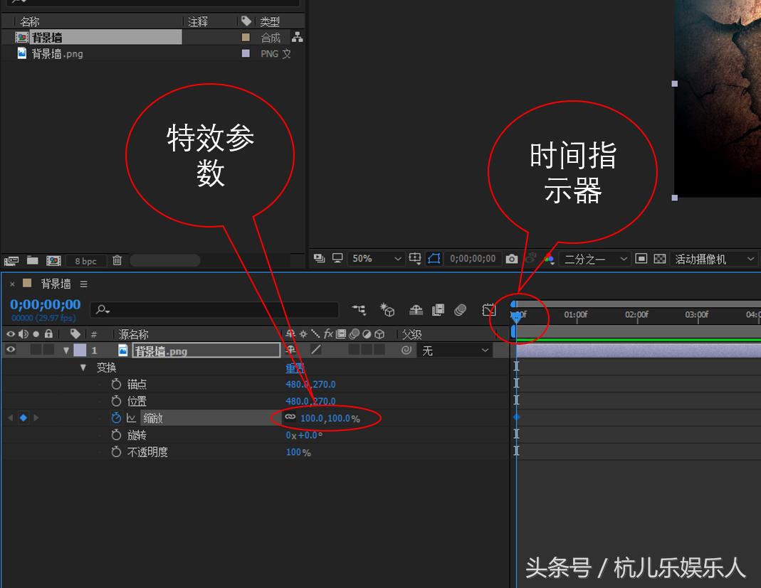Unlink the 缩放 scale proportions chain icon
This screenshot has height=588, width=761.
pos(290,418)
